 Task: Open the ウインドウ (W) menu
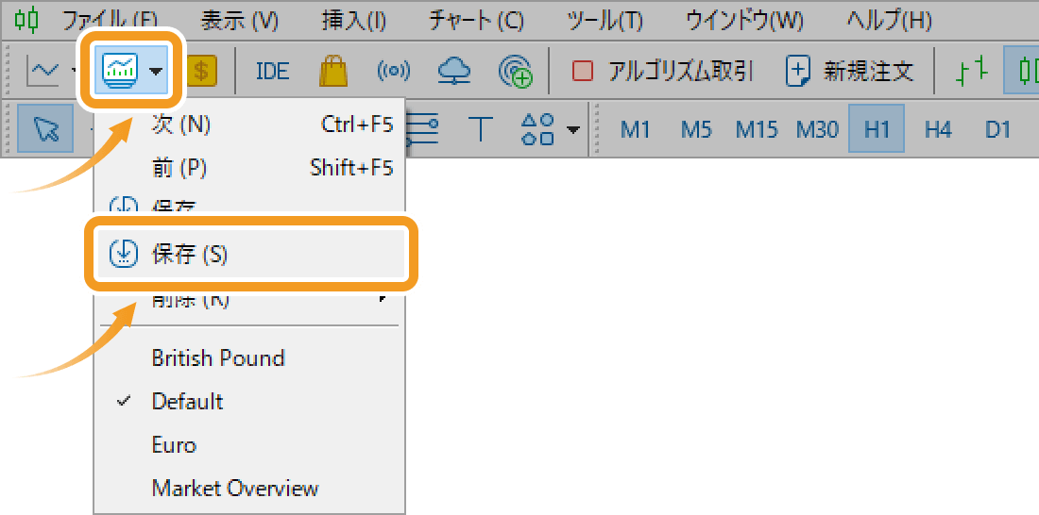coord(744,21)
